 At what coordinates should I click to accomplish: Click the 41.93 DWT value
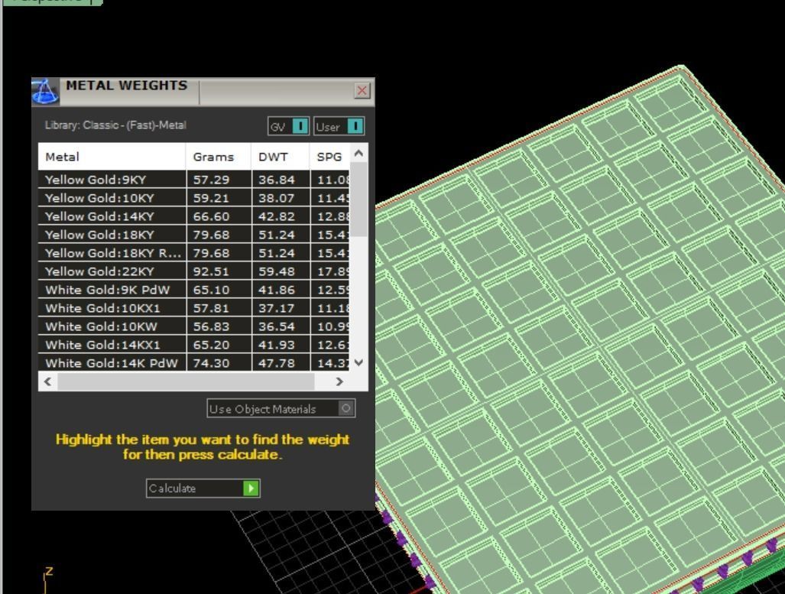click(277, 345)
